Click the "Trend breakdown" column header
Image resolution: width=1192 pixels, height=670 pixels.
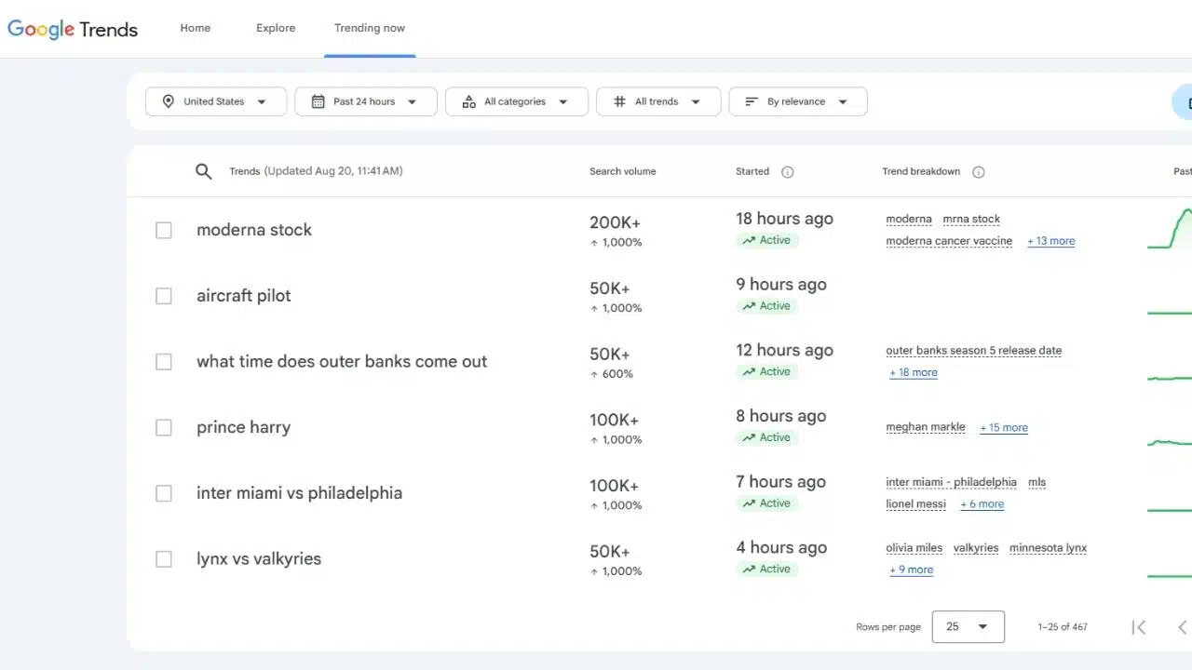pos(921,171)
